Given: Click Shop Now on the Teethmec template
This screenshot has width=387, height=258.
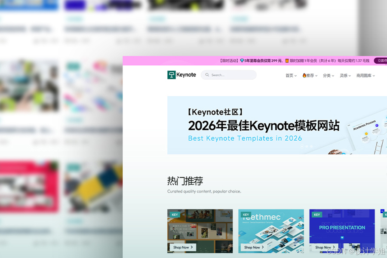Looking at the screenshot, I should pyautogui.click(x=254, y=247).
